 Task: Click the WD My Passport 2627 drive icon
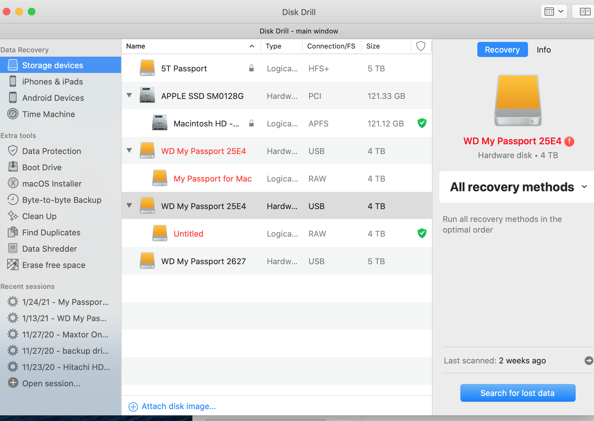point(147,261)
